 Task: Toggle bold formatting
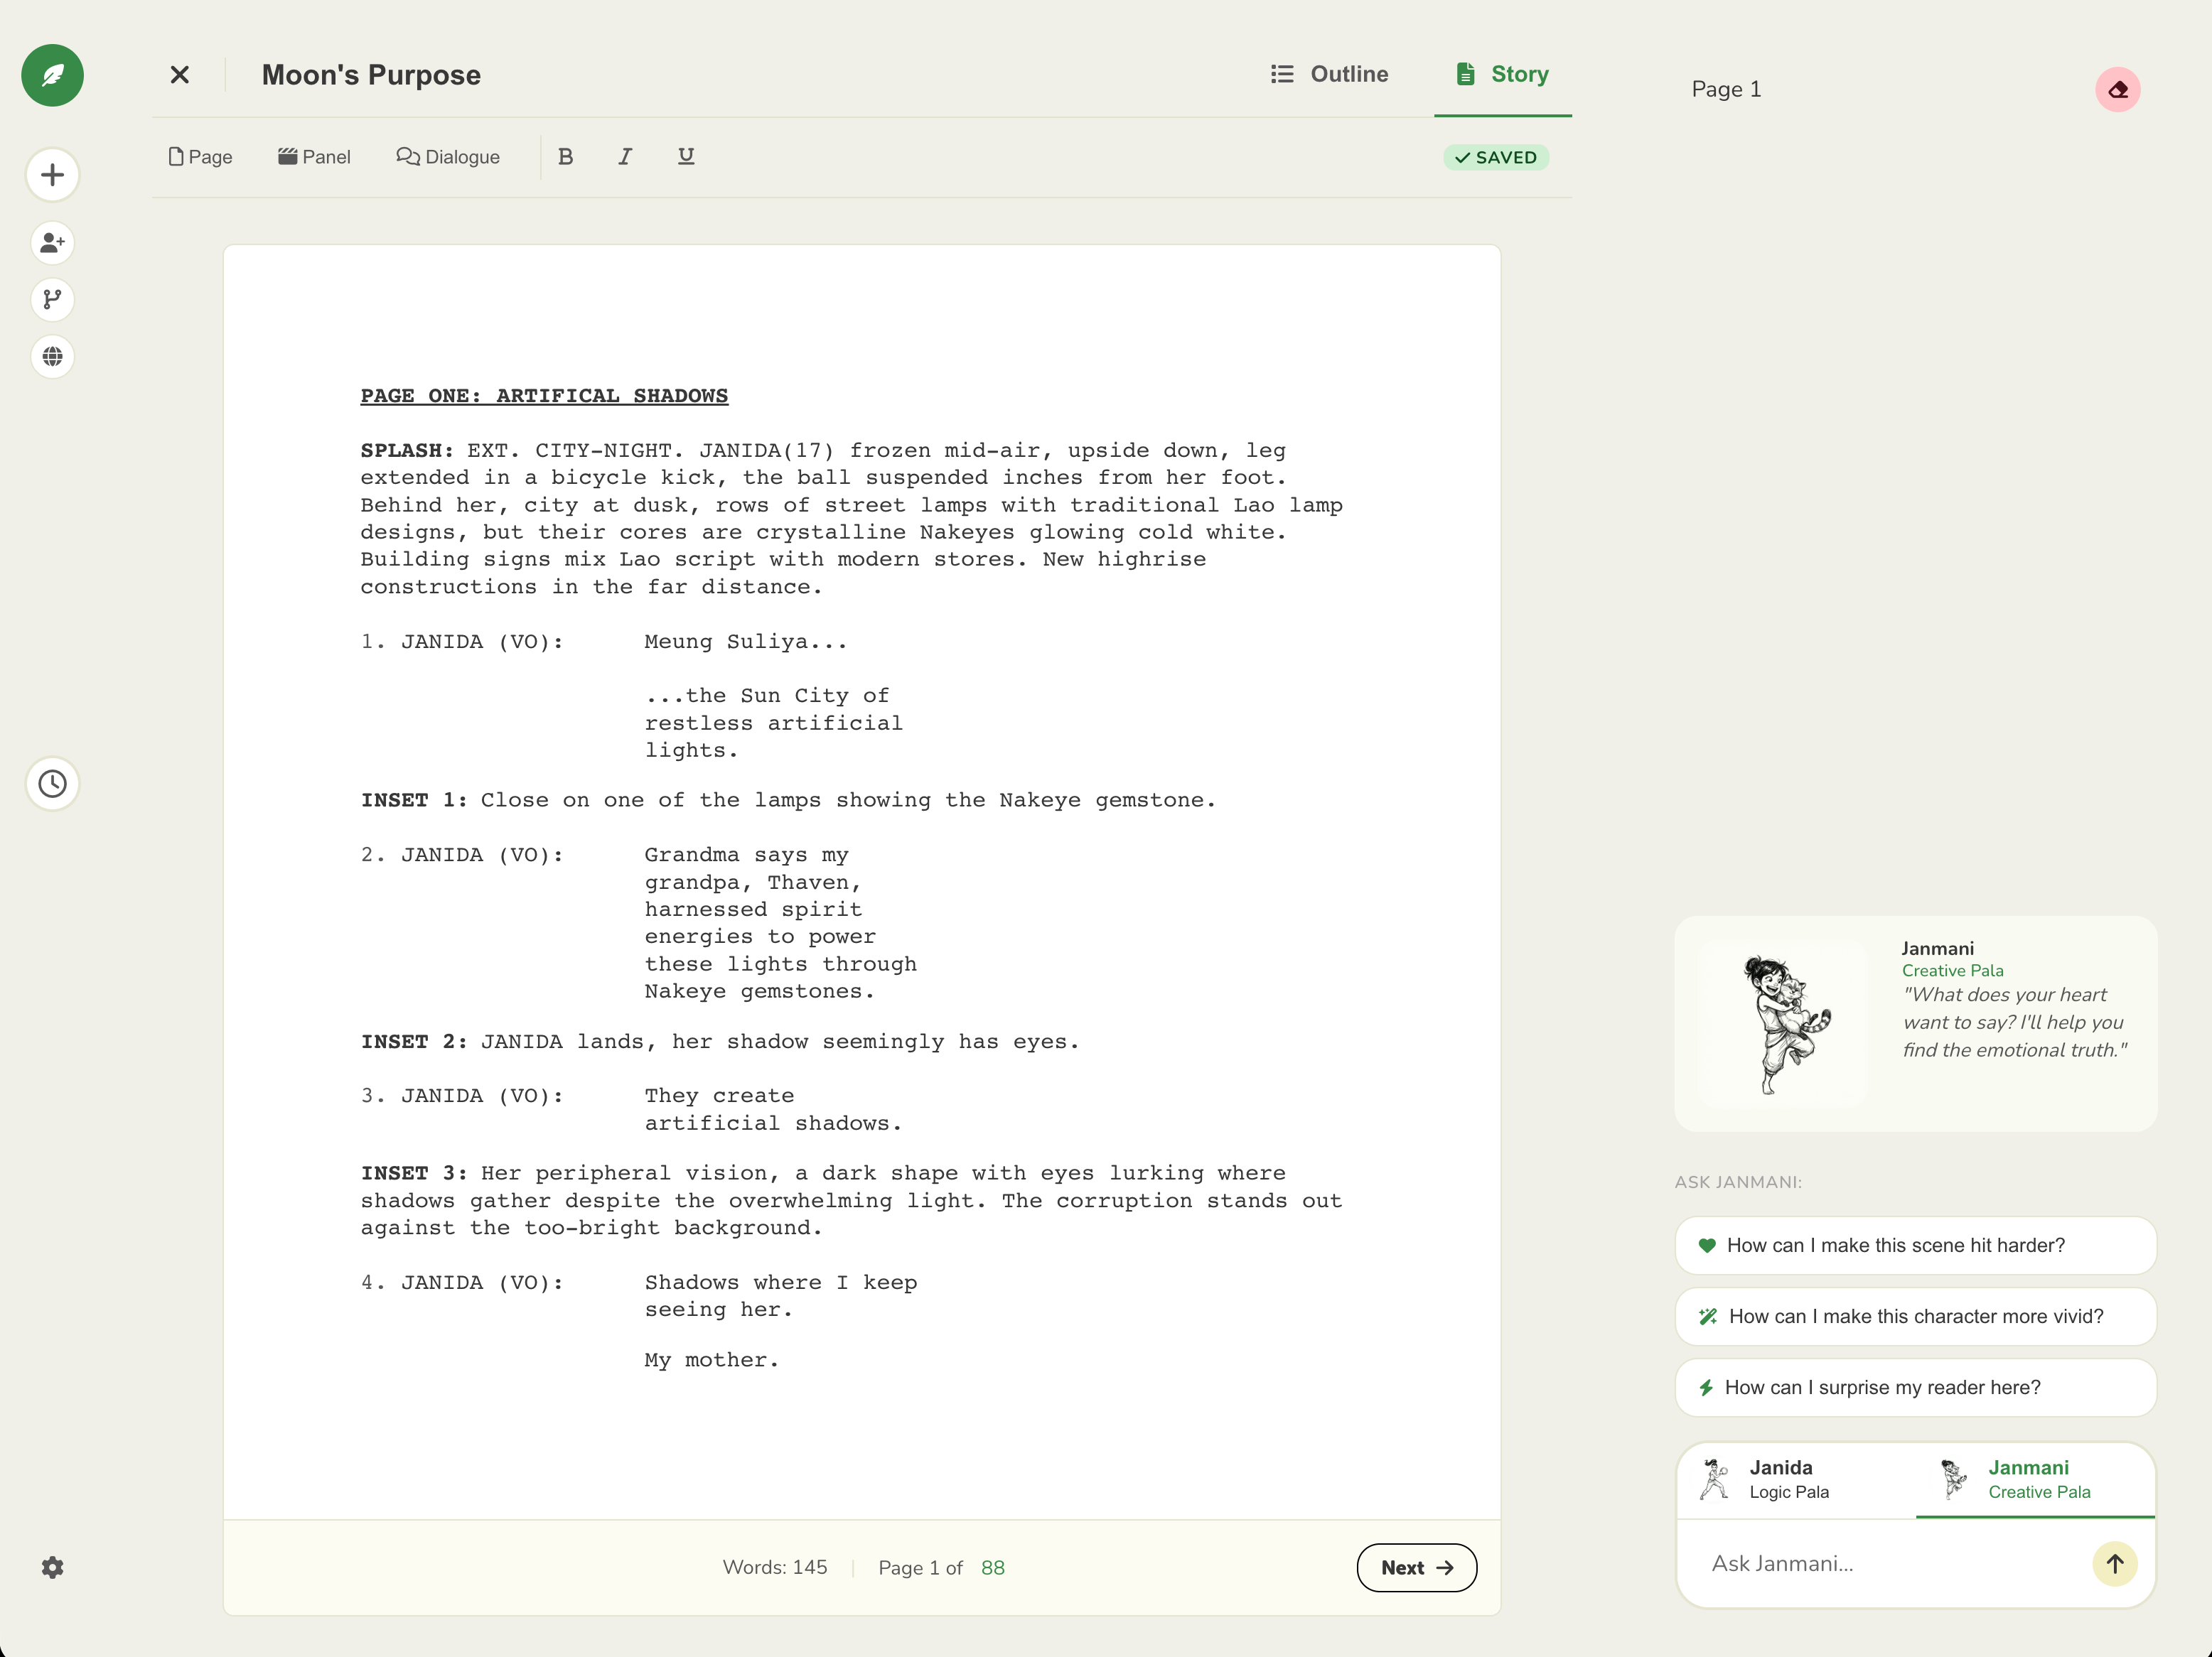coord(565,157)
